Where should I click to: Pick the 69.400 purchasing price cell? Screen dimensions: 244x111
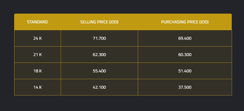[185, 38]
